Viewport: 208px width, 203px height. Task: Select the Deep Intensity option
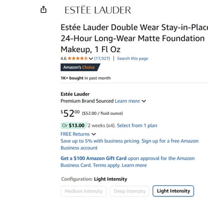pyautogui.click(x=130, y=191)
